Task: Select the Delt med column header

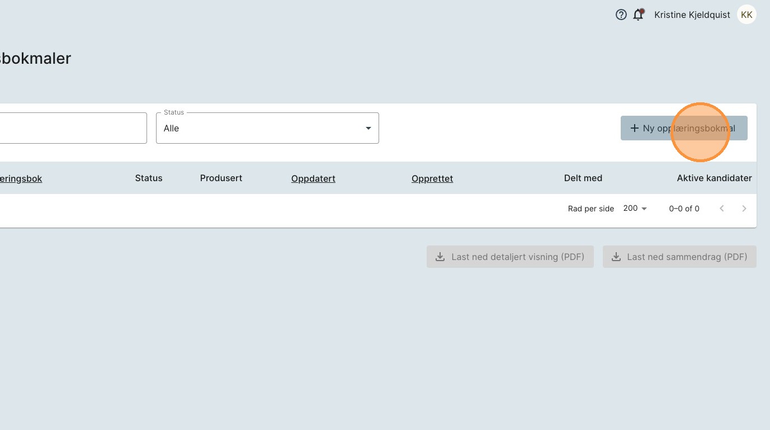Action: click(583, 178)
